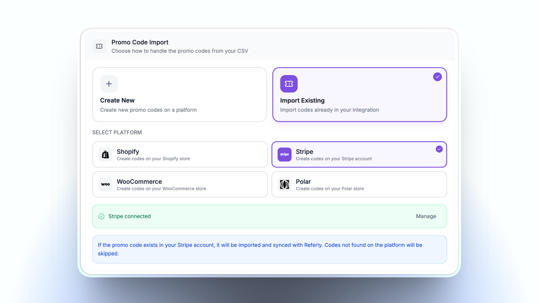Choose Polar as the platform
The height and width of the screenshot is (303, 539).
coord(359,184)
